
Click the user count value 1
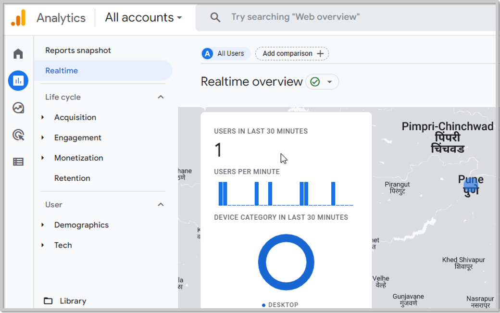(x=218, y=150)
